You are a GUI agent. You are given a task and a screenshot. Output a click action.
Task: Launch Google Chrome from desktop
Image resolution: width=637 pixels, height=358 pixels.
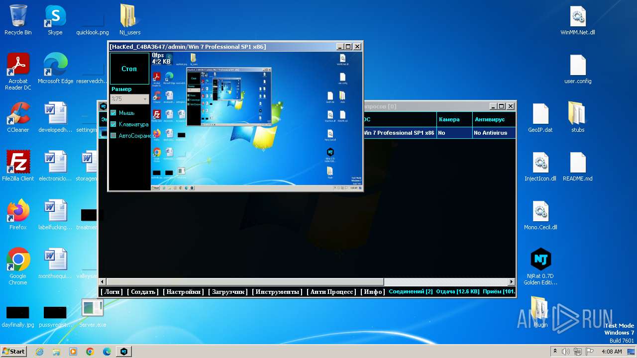point(18,267)
